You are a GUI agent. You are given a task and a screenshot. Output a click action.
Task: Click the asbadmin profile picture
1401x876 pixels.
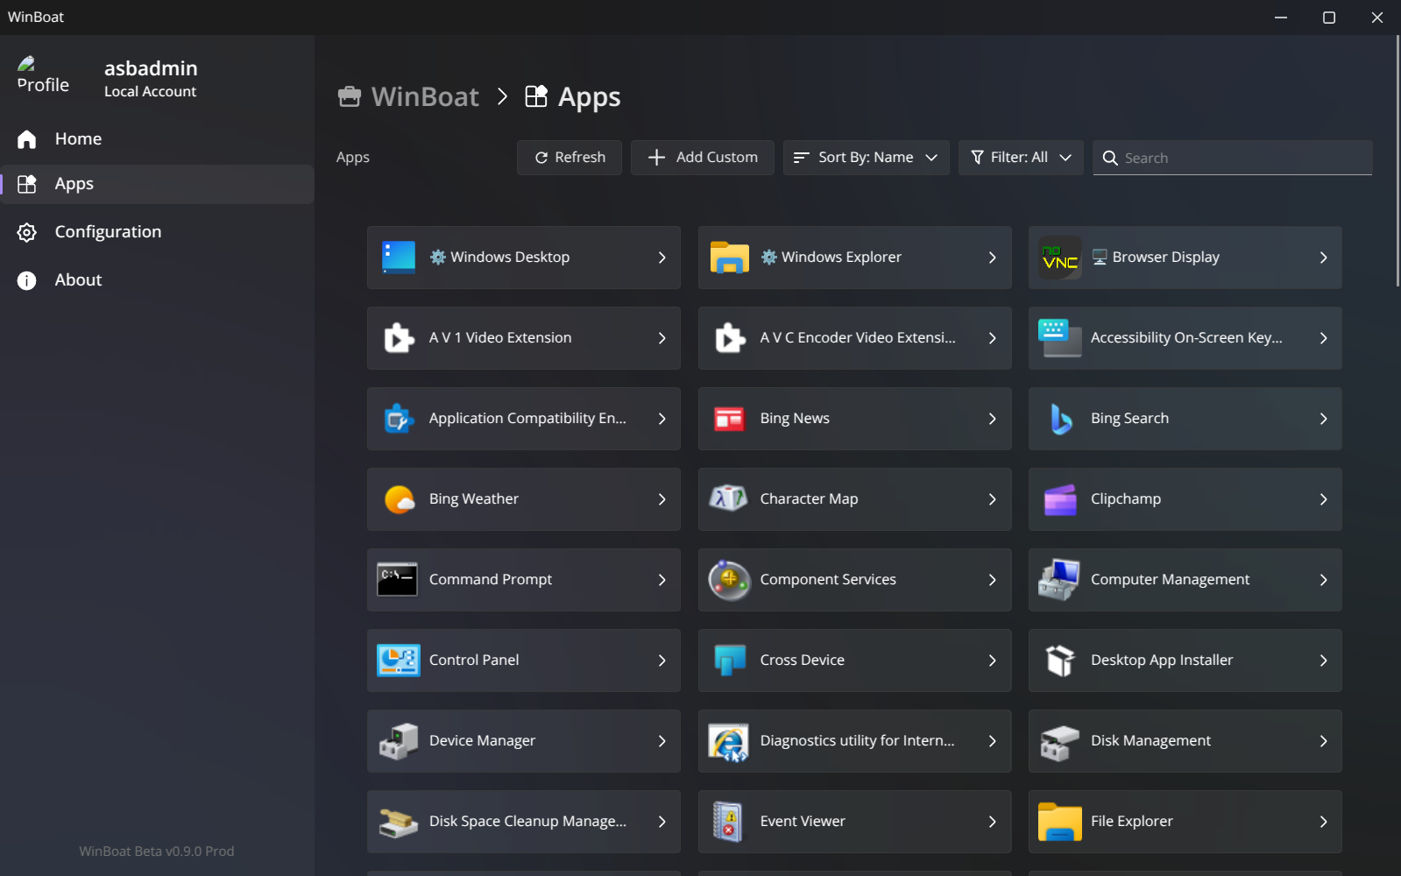(x=43, y=75)
